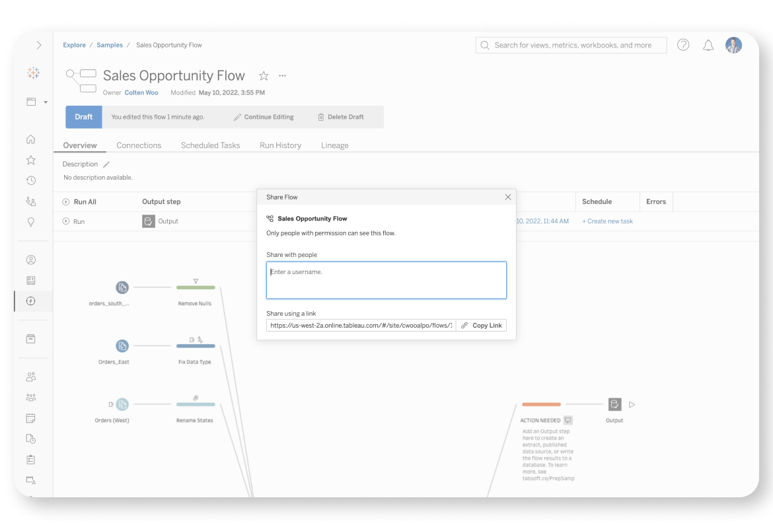Select the Orders_East input step node
This screenshot has width=773, height=529.
(x=122, y=345)
